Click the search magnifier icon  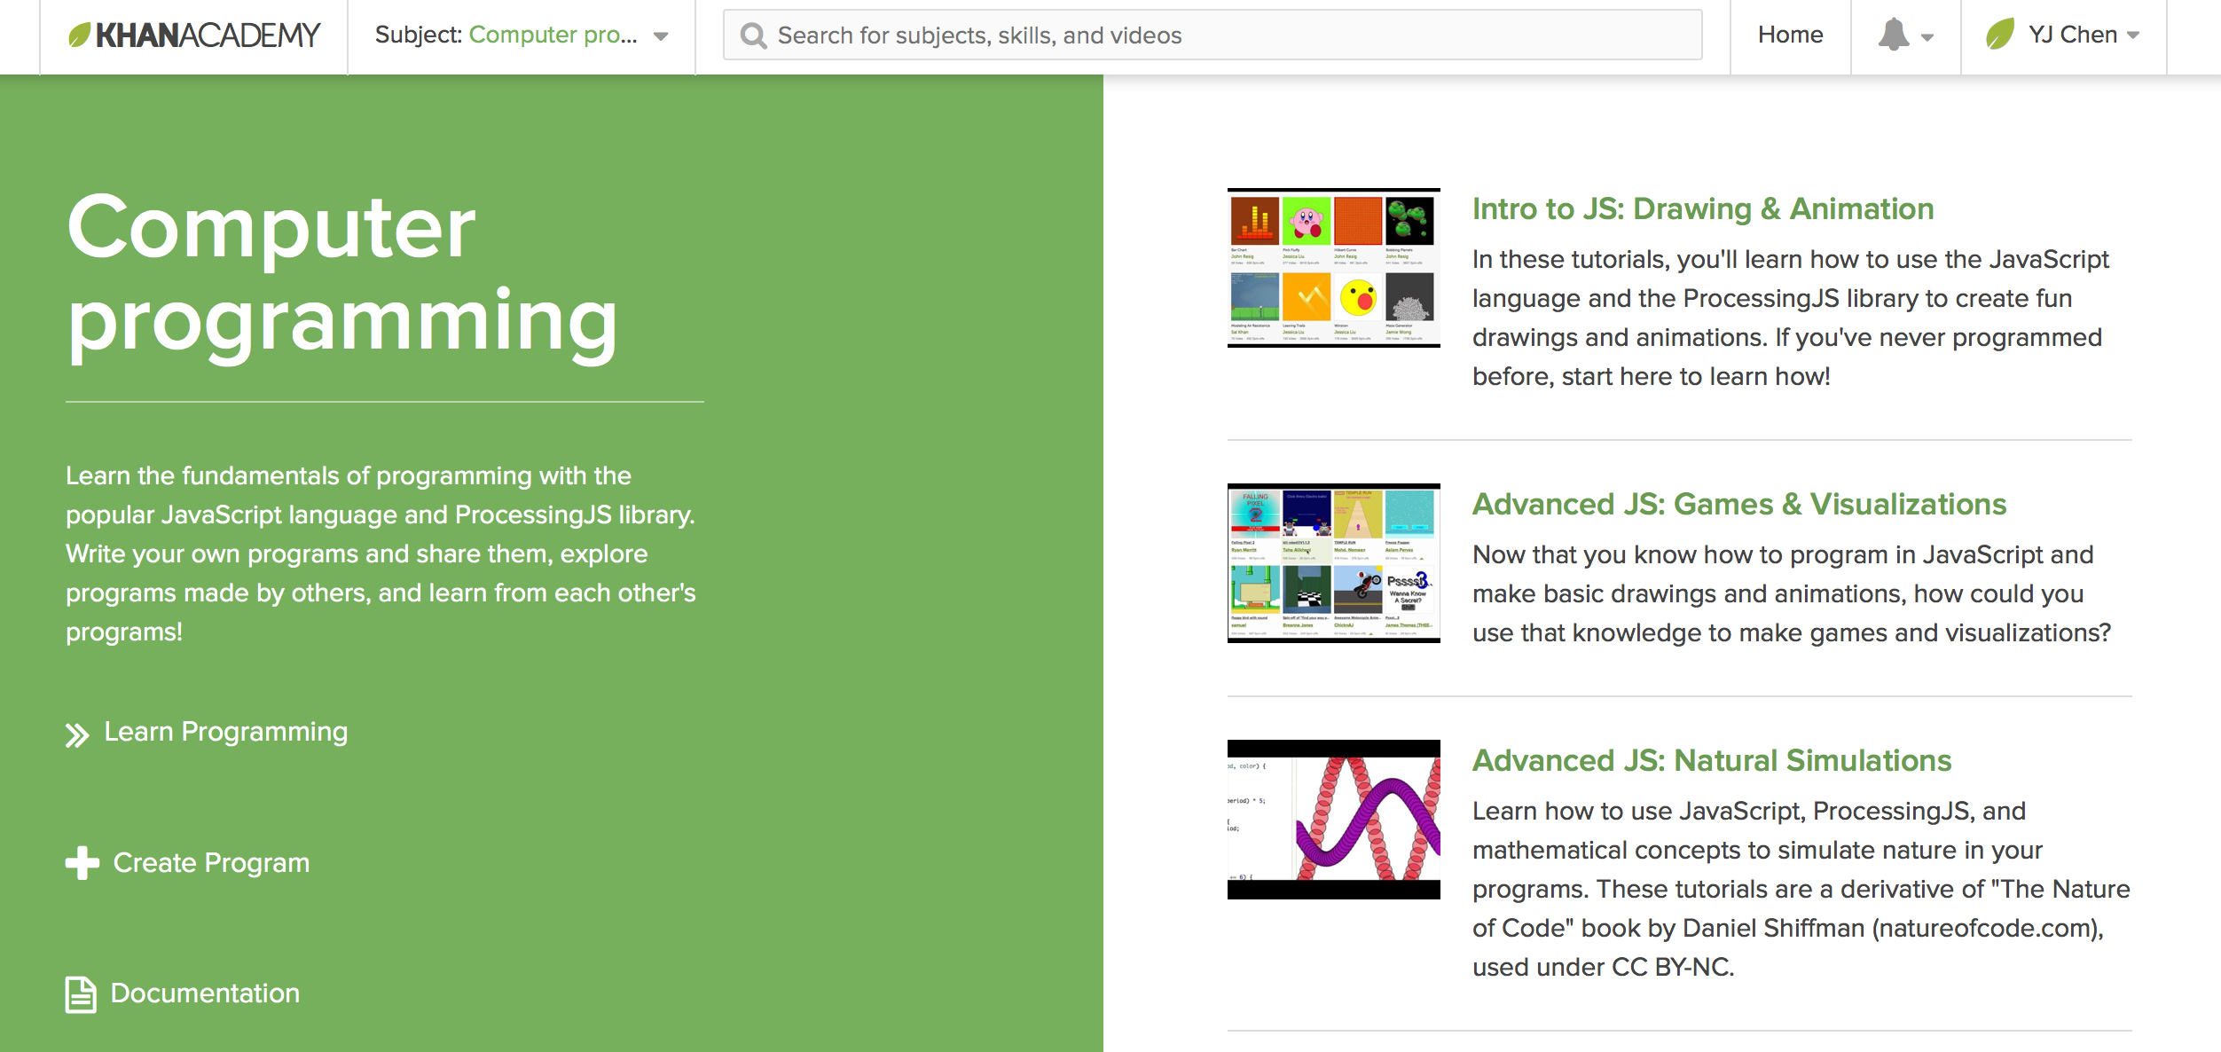(753, 35)
